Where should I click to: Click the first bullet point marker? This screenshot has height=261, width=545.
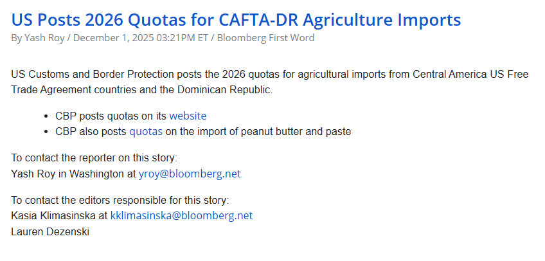pos(46,116)
